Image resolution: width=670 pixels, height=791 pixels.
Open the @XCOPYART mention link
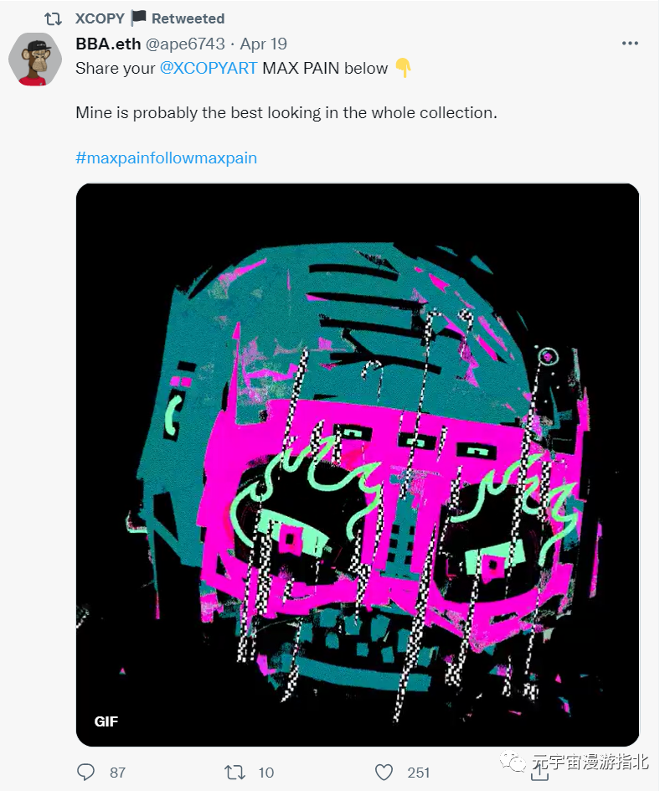tap(209, 68)
